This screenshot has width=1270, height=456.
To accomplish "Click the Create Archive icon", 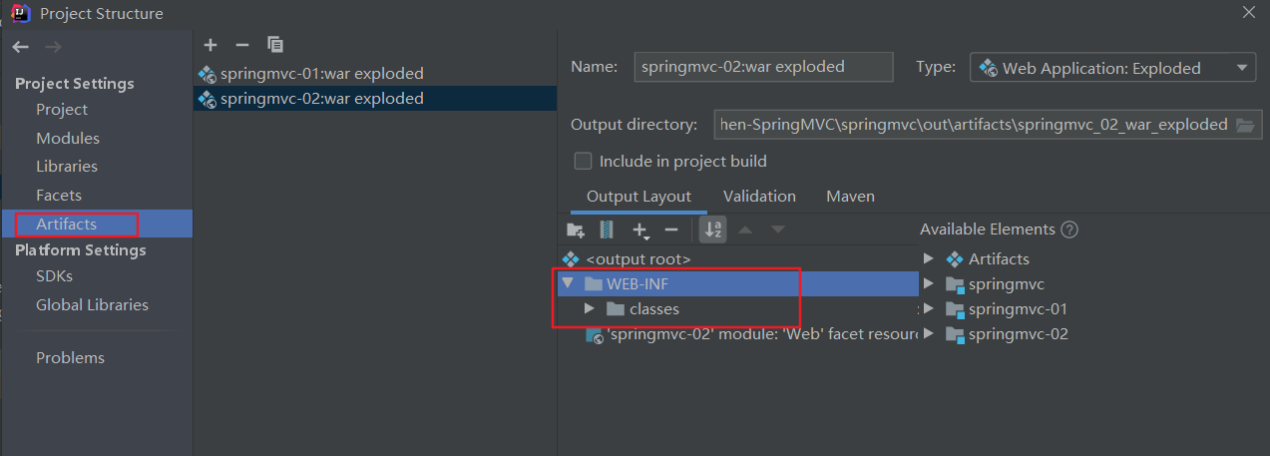I will pyautogui.click(x=606, y=229).
